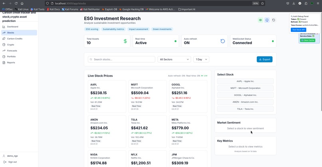Viewport: 322px width, 167px height.
Task: Open the browser hamburger menu
Action: coord(318,4)
